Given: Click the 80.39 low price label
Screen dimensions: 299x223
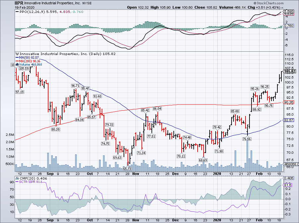Looking at the screenshot, I should (55, 129).
